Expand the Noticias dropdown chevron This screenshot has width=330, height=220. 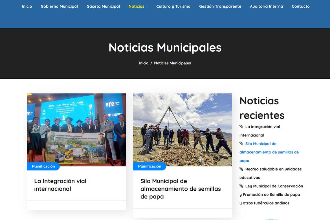click(x=147, y=6)
